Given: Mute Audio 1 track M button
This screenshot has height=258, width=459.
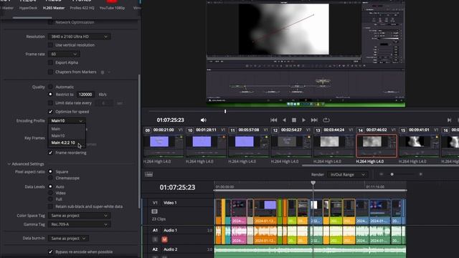Looking at the screenshot, I should point(164,239).
